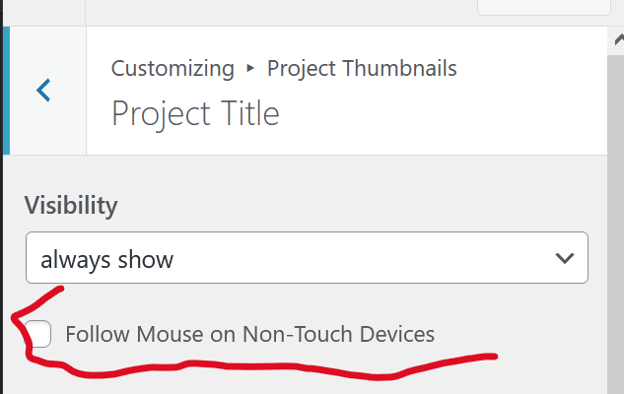
Task: Click the "Project Title" section heading
Action: point(195,113)
